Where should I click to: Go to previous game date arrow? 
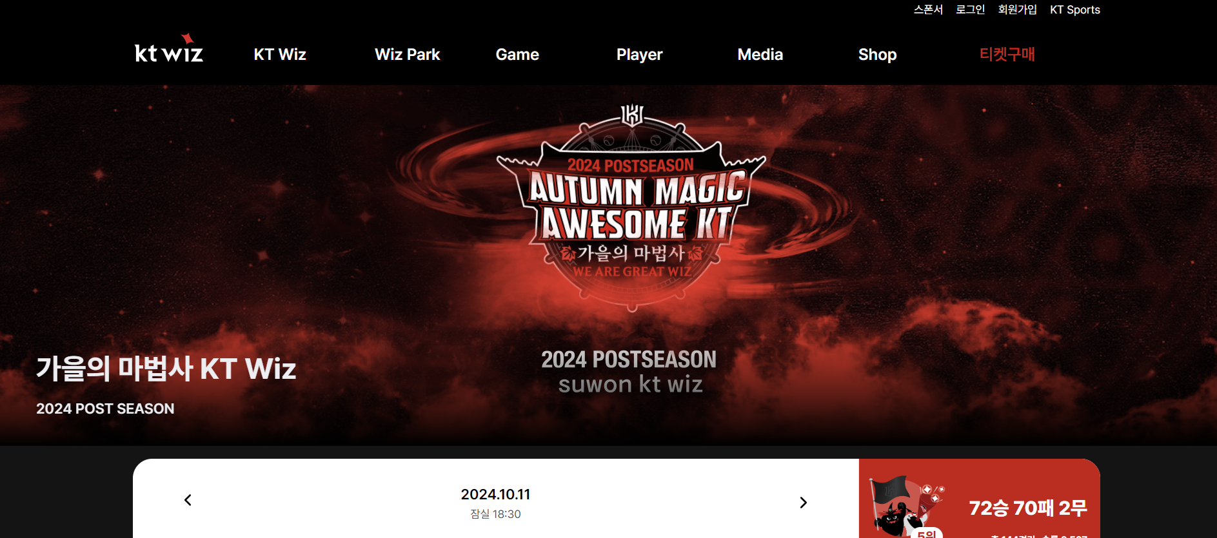click(x=188, y=500)
